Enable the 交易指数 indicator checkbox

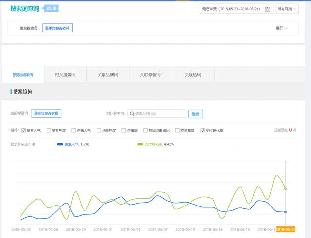[177, 130]
